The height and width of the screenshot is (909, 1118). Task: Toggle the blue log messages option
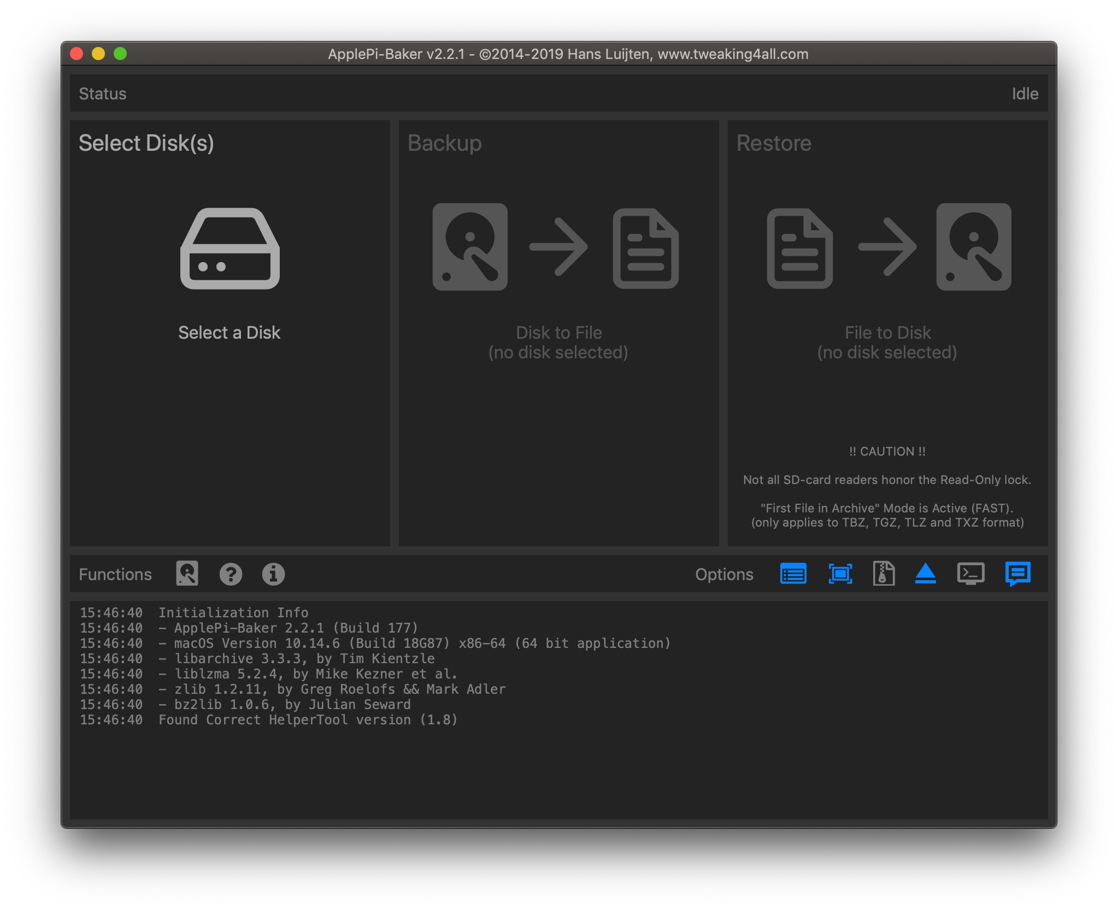[1017, 574]
